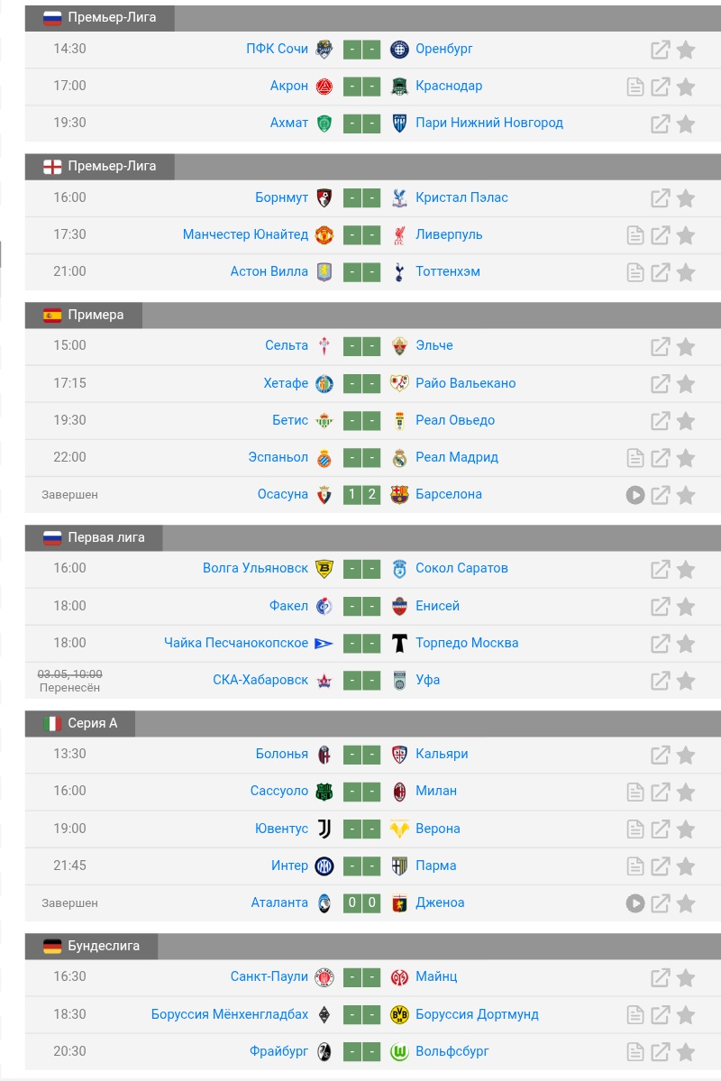This screenshot has width=721, height=1081.
Task: Open document icon for Боруссия Мёнхенгладбах match
Action: (634, 1015)
